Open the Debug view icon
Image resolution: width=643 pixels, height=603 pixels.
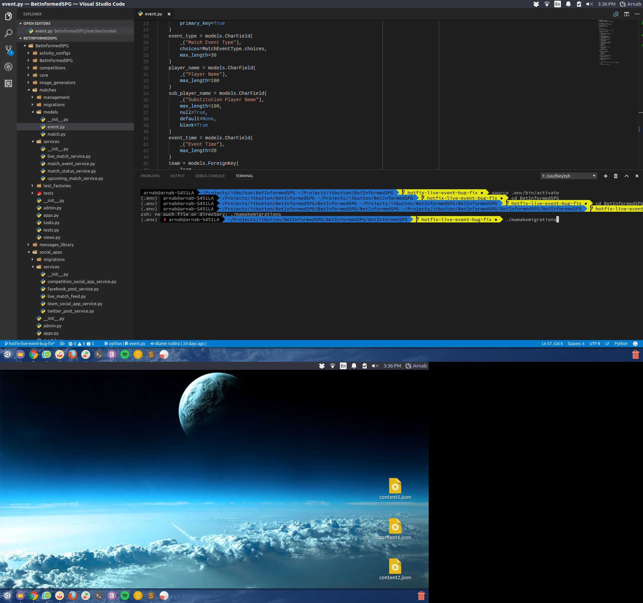[x=8, y=67]
